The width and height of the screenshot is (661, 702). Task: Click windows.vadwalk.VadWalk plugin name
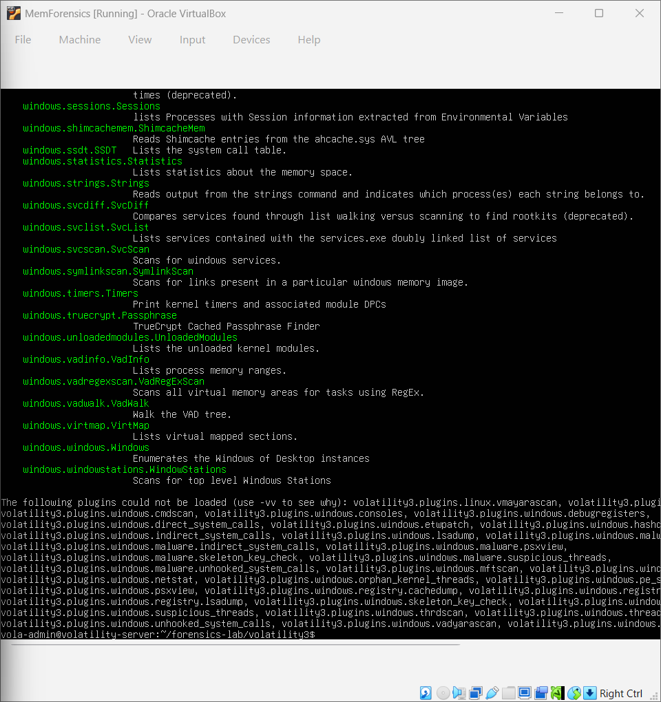point(86,403)
